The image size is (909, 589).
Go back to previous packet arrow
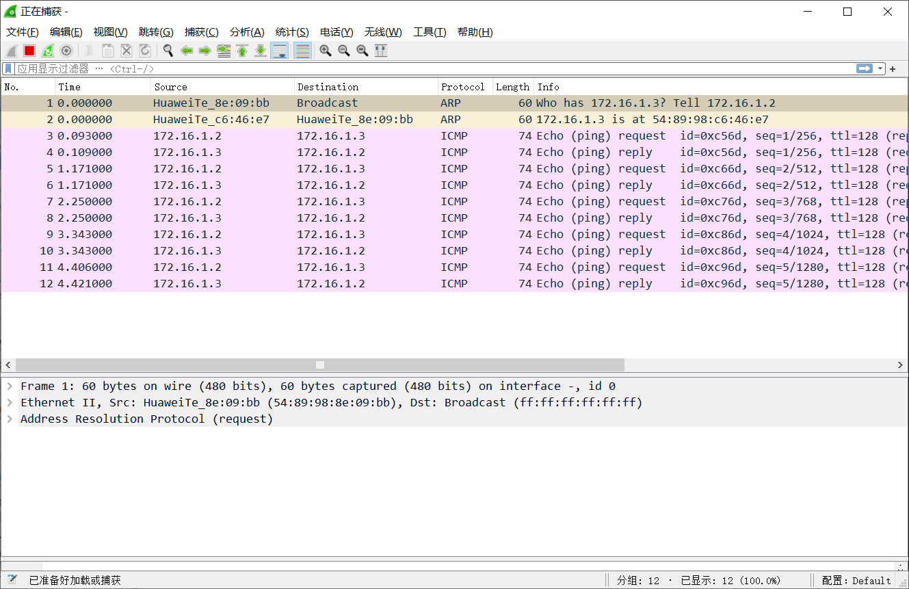click(x=187, y=51)
